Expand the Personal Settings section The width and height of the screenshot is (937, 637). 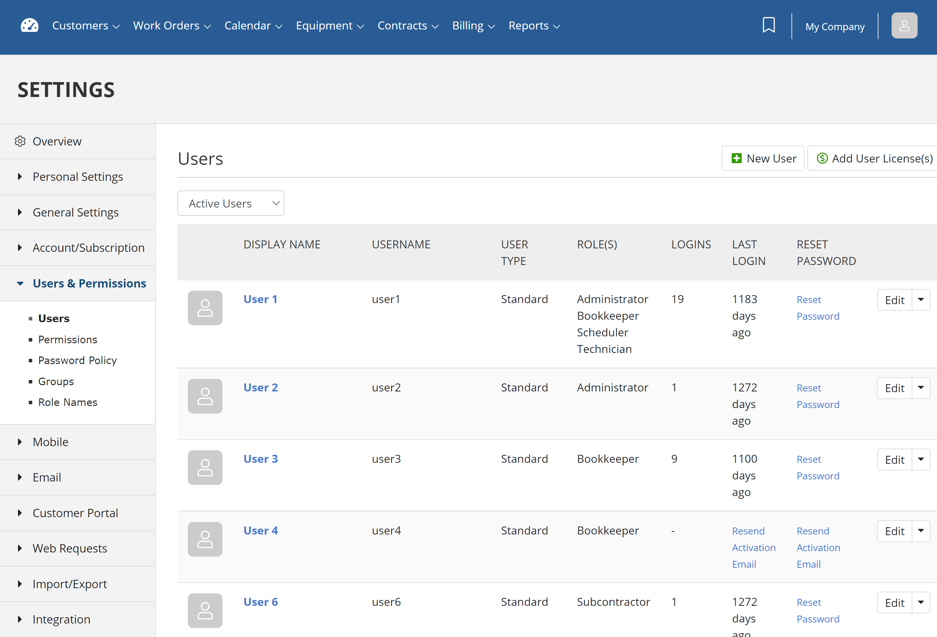[77, 177]
